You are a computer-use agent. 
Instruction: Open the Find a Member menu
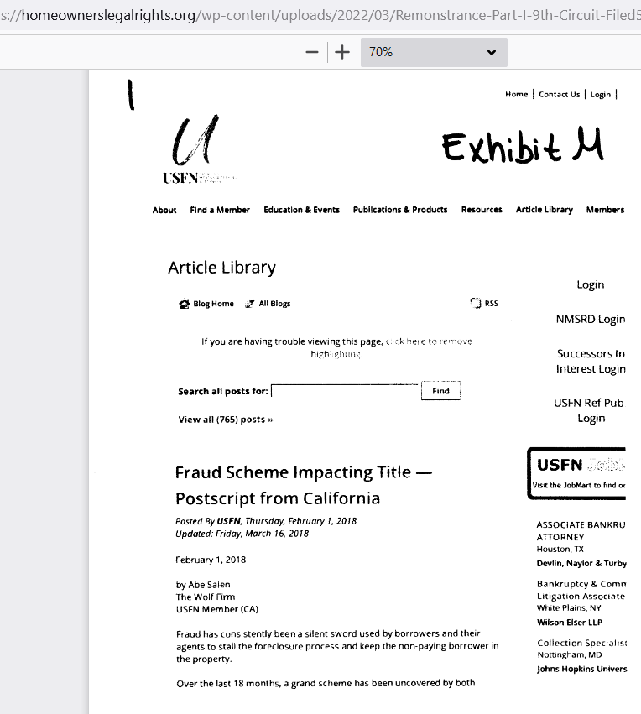click(x=220, y=210)
